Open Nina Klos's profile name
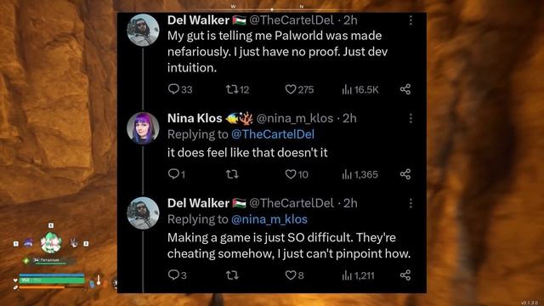544x306 pixels. (195, 118)
